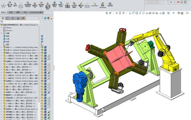The width and height of the screenshot is (191, 120).
Task: Open the PropertyManager panel tab
Action: click(8, 18)
